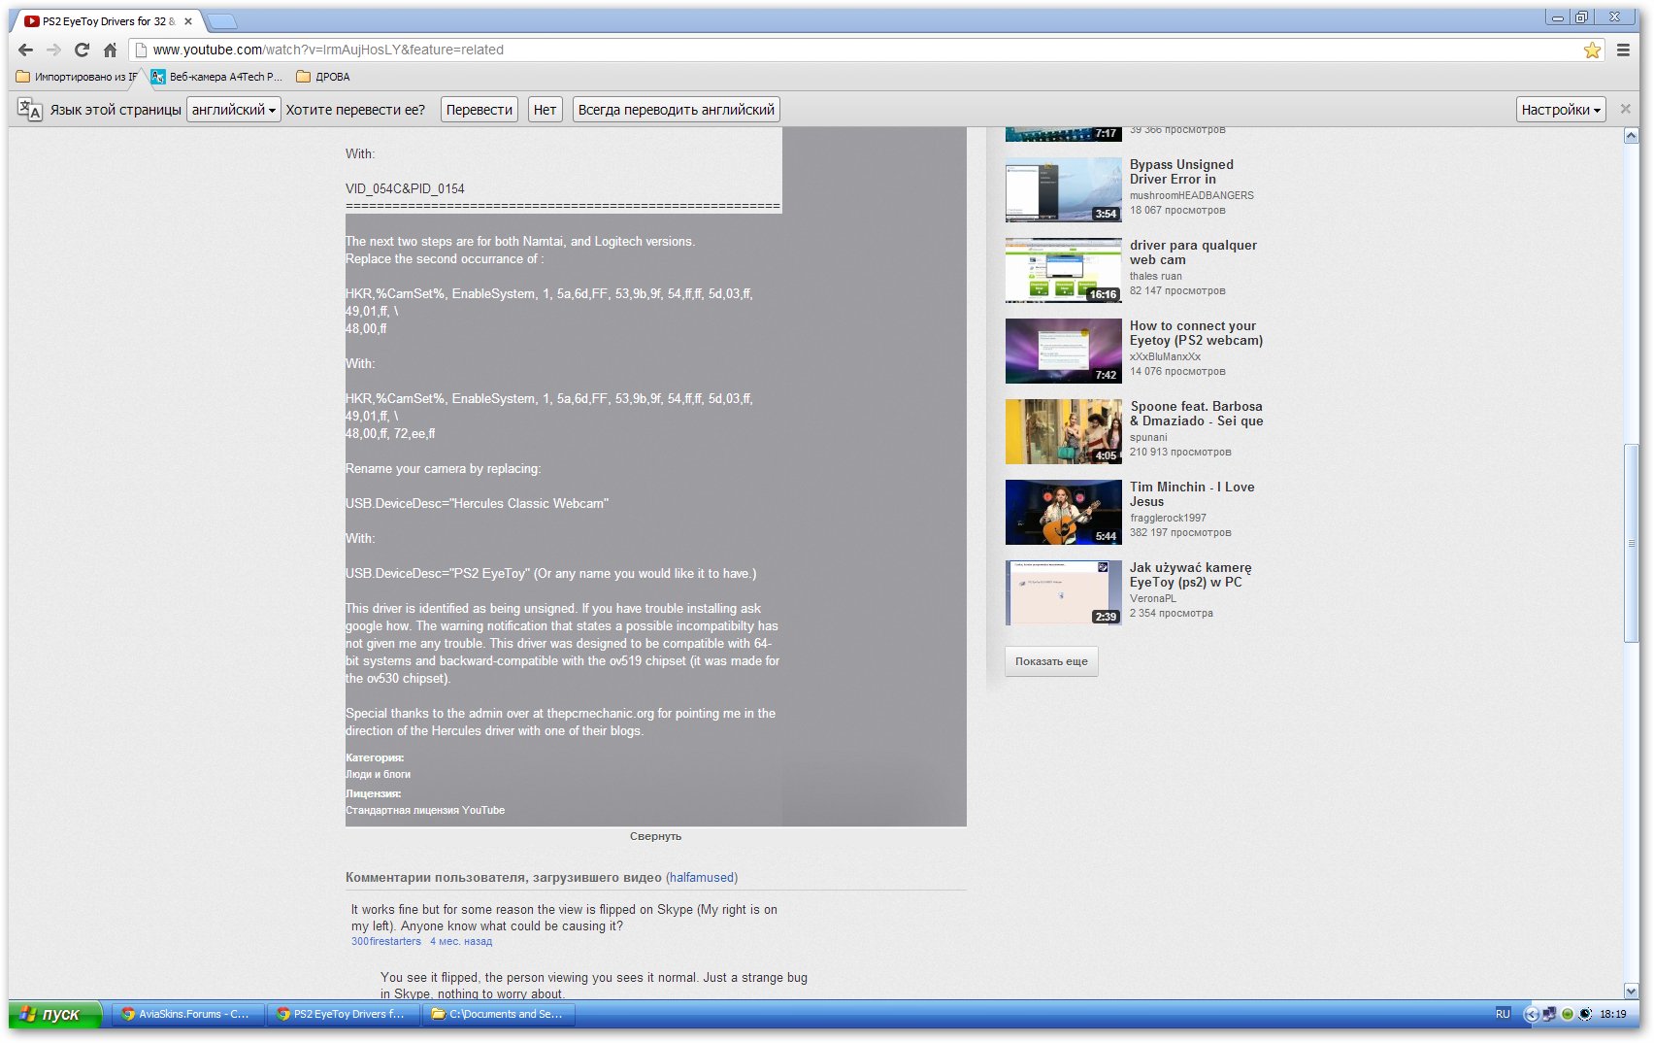Open the How to connect your Eyetoy thumbnail

(x=1063, y=352)
